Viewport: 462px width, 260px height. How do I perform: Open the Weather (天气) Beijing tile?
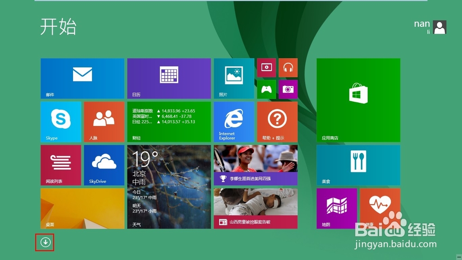pos(169,187)
